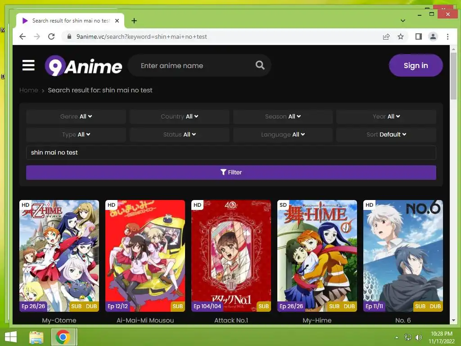Image resolution: width=461 pixels, height=346 pixels.
Task: Open the Sort Default dropdown
Action: pos(386,134)
